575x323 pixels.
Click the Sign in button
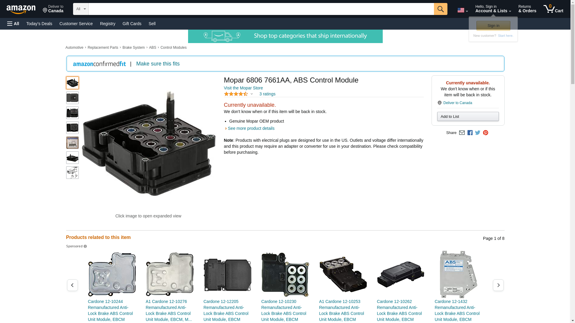493,26
